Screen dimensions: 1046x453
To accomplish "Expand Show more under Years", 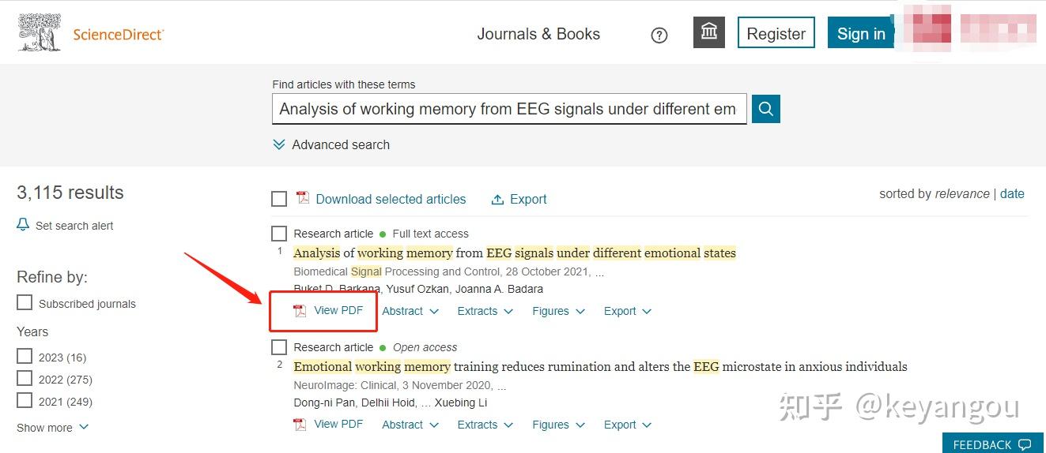I will click(x=53, y=428).
